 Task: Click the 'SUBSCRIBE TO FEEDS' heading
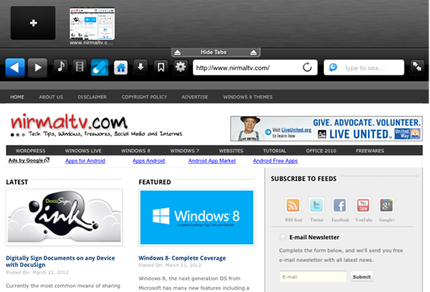[304, 179]
